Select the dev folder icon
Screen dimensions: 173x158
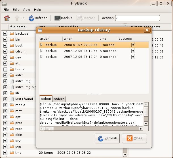coord(12,57)
